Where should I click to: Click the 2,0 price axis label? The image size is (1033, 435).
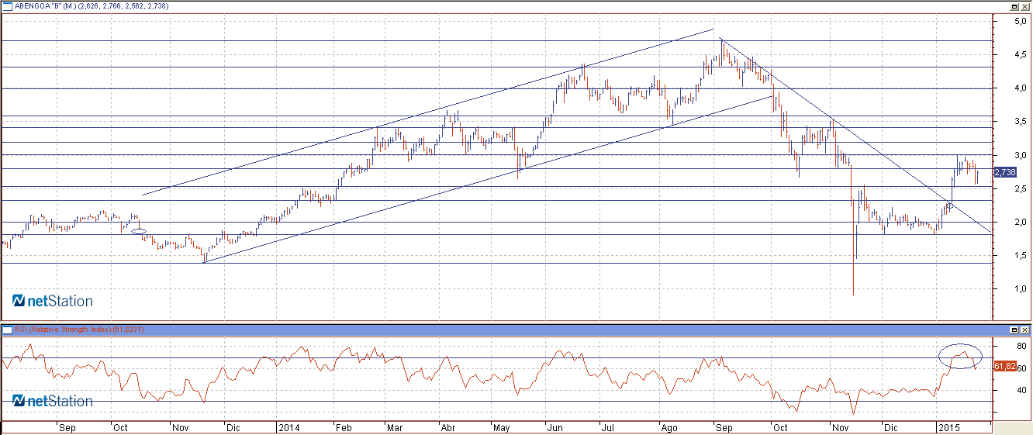point(1021,222)
